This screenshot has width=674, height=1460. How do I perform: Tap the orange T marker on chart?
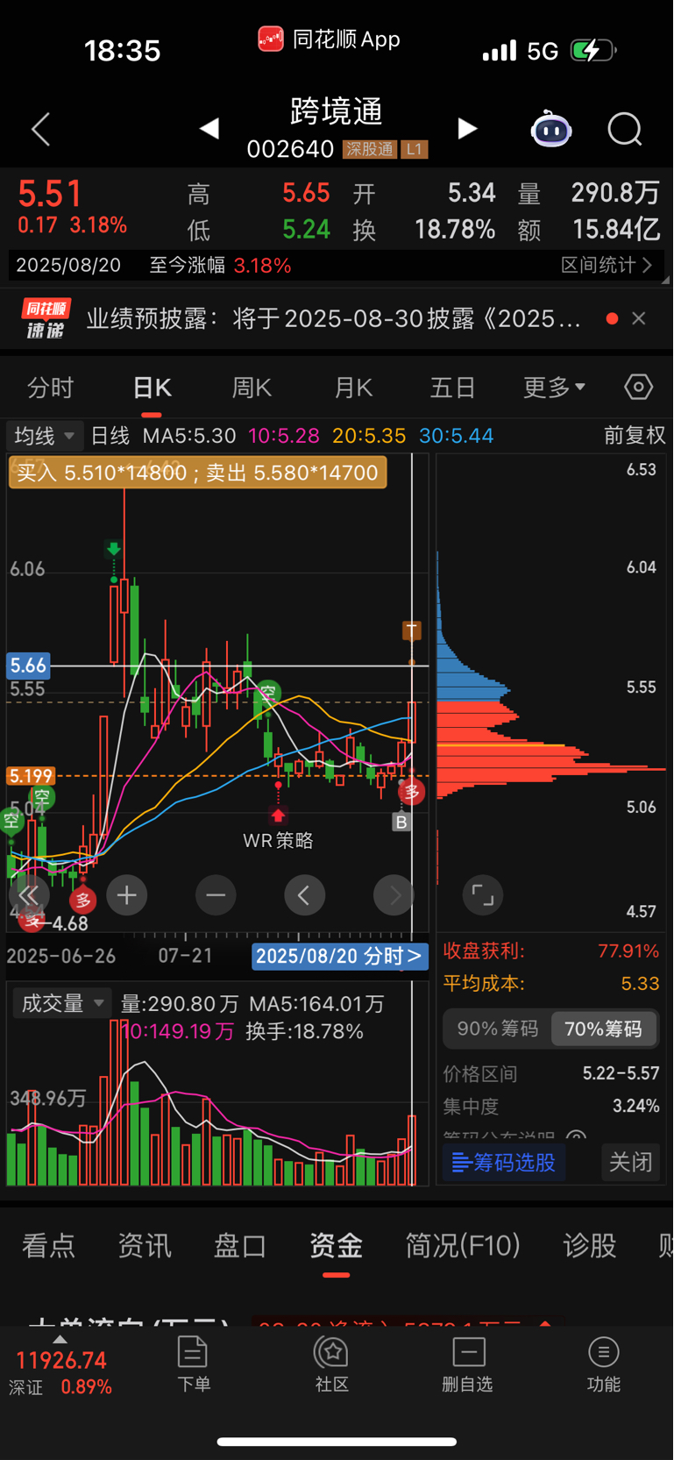(x=411, y=630)
